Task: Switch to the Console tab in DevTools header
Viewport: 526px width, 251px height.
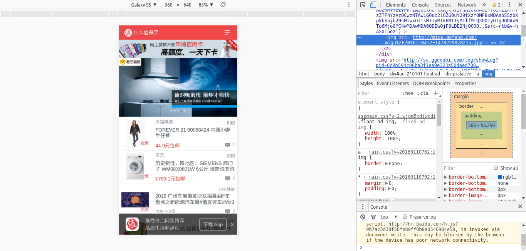Action: click(x=420, y=5)
